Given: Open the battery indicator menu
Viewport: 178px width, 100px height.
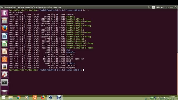Looking at the screenshot, I should [x=158, y=7].
